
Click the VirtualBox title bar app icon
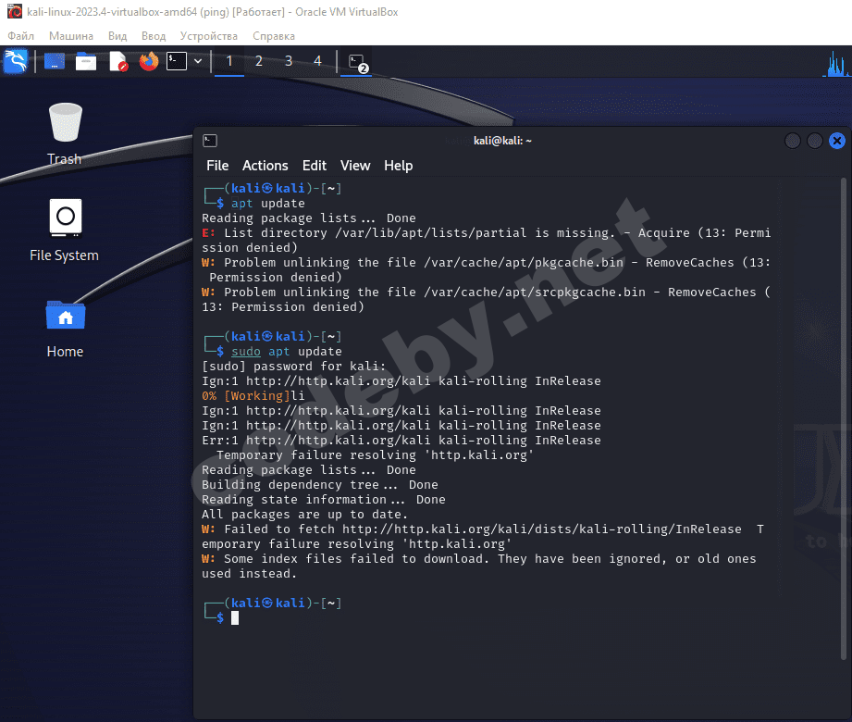(15, 11)
